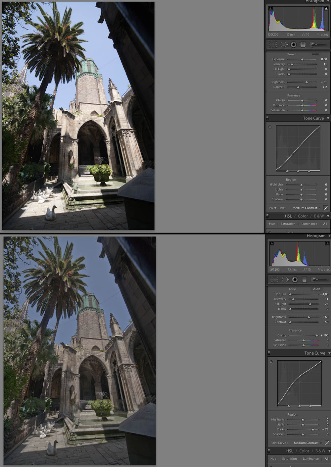This screenshot has height=467, width=331.
Task: Switch off the Tone Curve panel in upper view
Action: pyautogui.click(x=267, y=118)
